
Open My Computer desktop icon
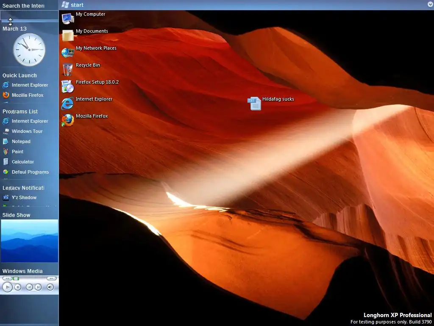pos(68,18)
